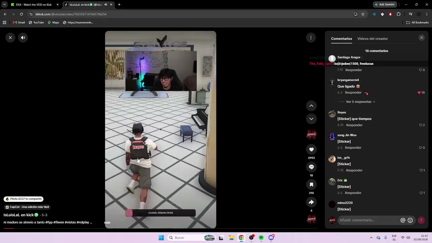Open the emoji picker in comment box

[x=410, y=220]
